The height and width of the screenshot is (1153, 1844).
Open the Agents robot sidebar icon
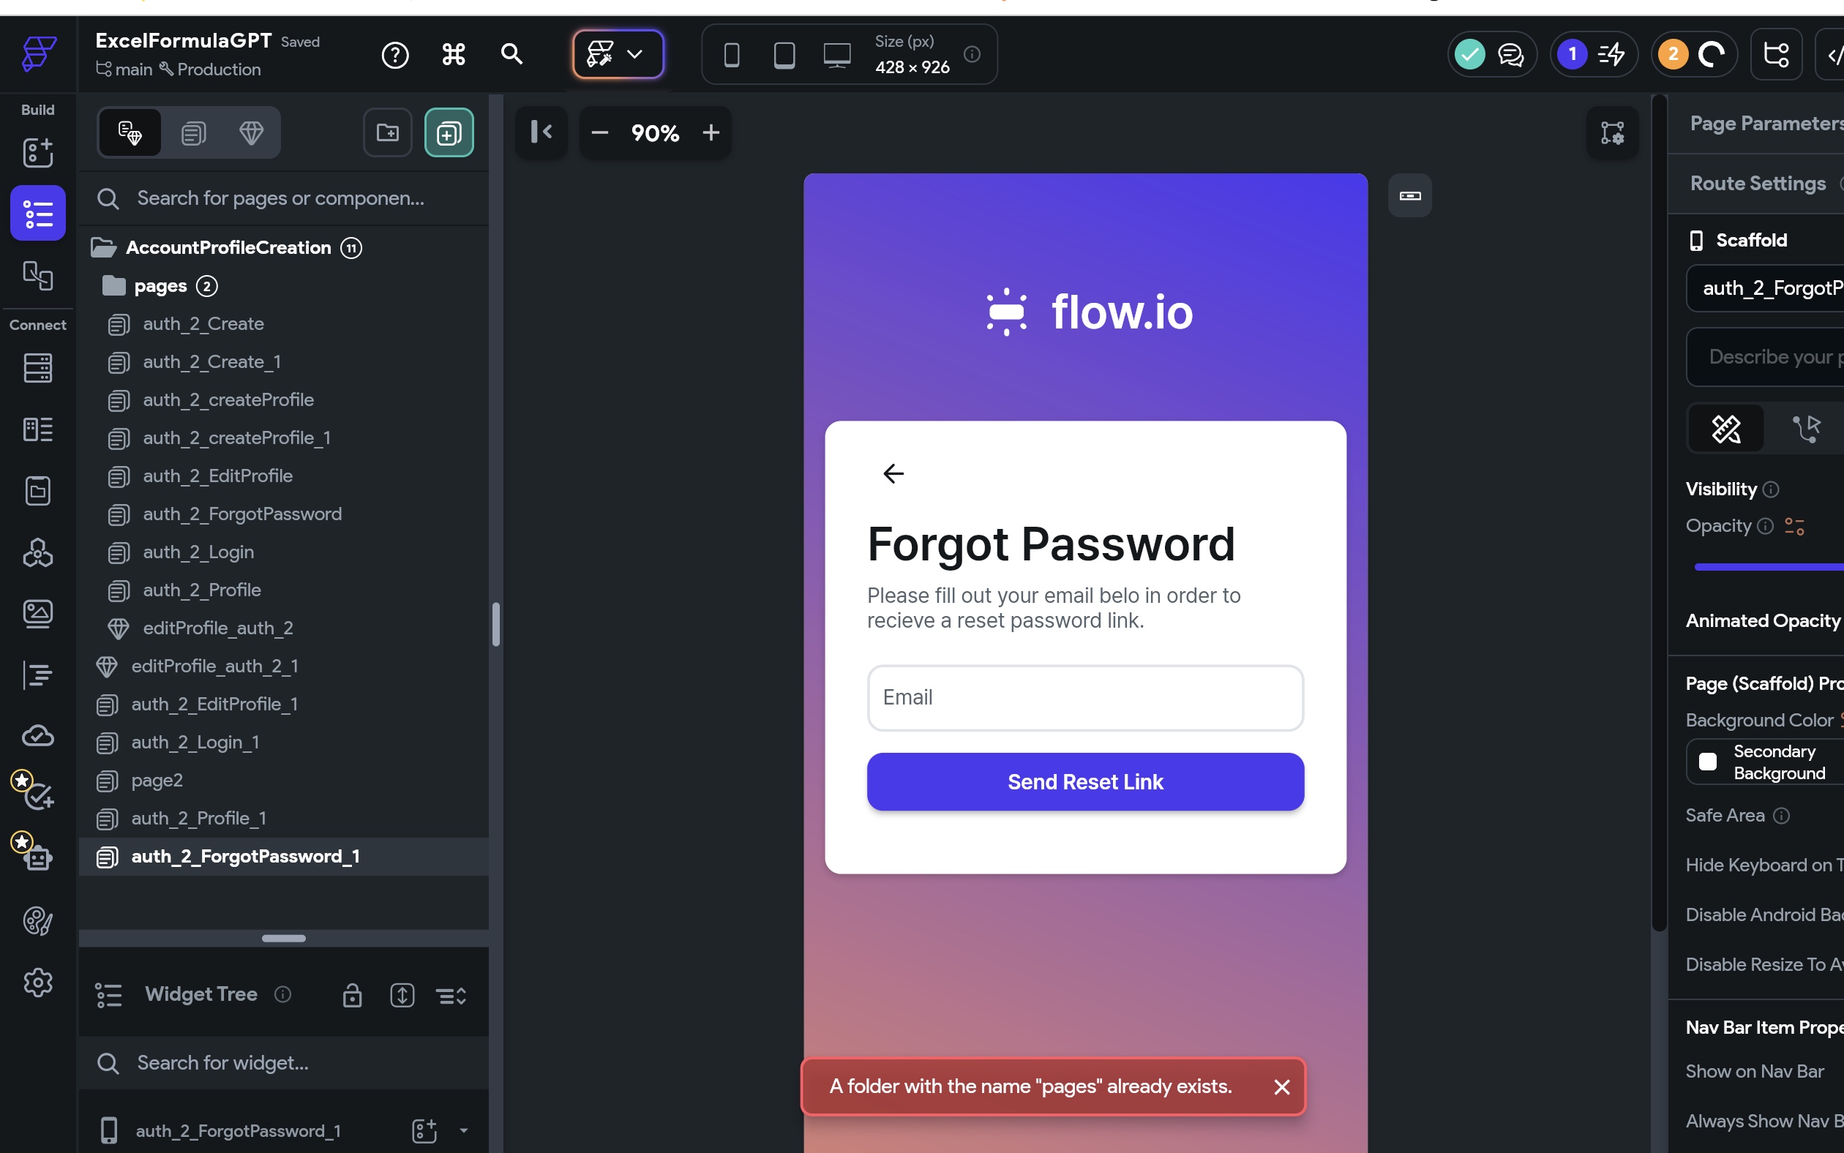pyautogui.click(x=38, y=859)
